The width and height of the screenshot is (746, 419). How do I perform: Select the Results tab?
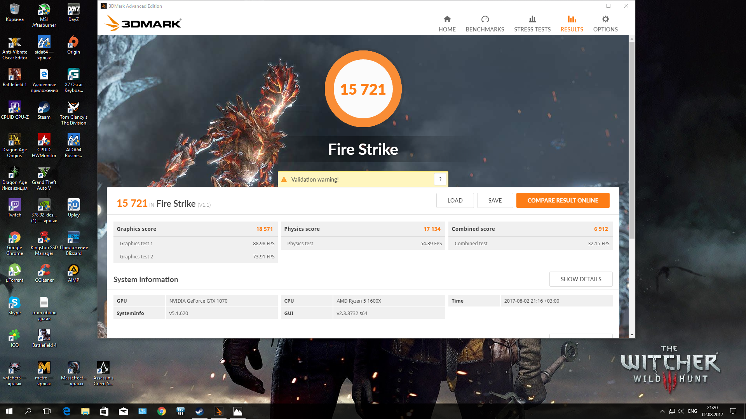coord(572,23)
